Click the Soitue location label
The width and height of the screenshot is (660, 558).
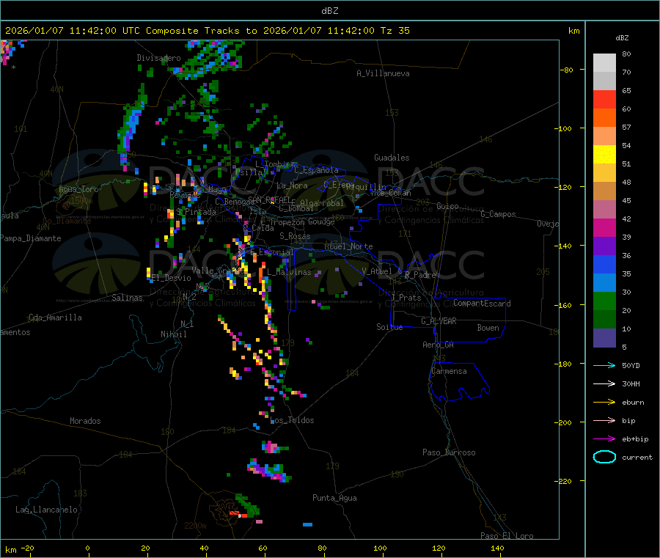[x=390, y=327]
